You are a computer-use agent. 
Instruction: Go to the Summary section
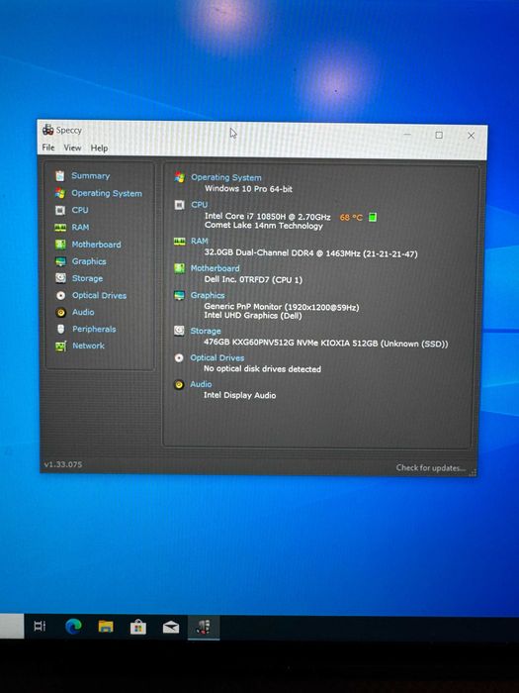click(x=91, y=175)
